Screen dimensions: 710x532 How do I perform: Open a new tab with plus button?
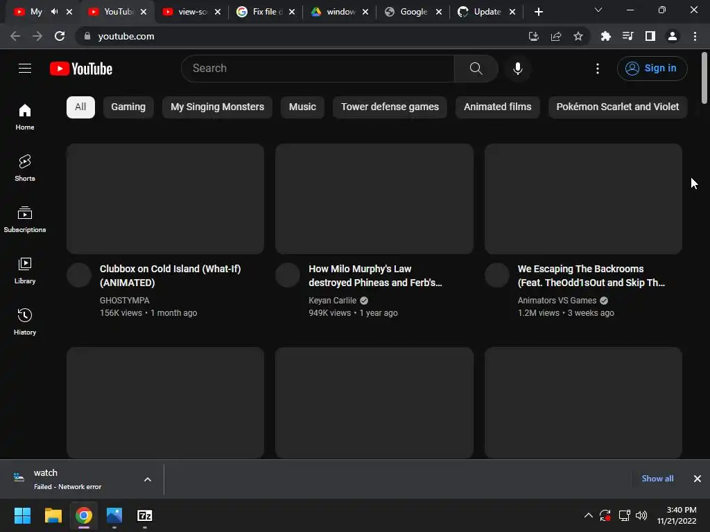pos(538,12)
